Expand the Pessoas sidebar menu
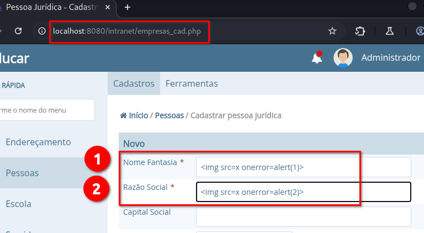Viewport: 424px width, 233px height. coord(22,173)
